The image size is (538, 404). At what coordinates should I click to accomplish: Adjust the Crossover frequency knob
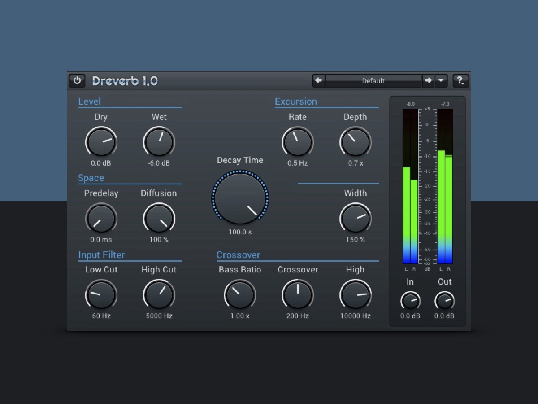click(x=297, y=294)
